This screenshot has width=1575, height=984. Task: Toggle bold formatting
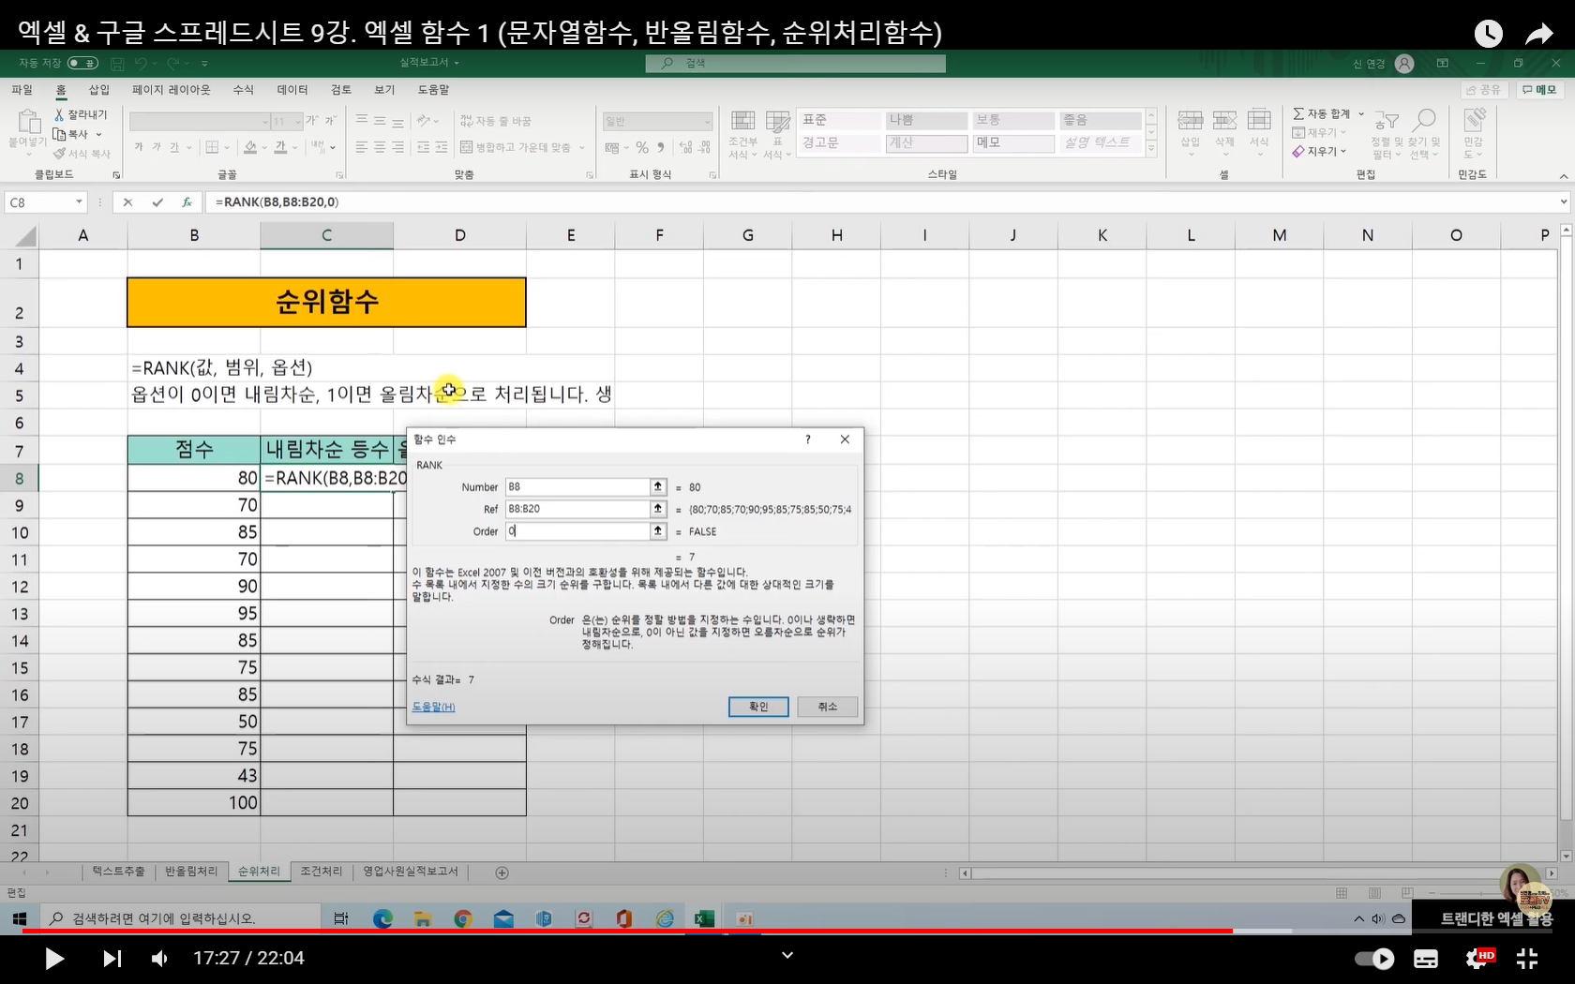(139, 147)
